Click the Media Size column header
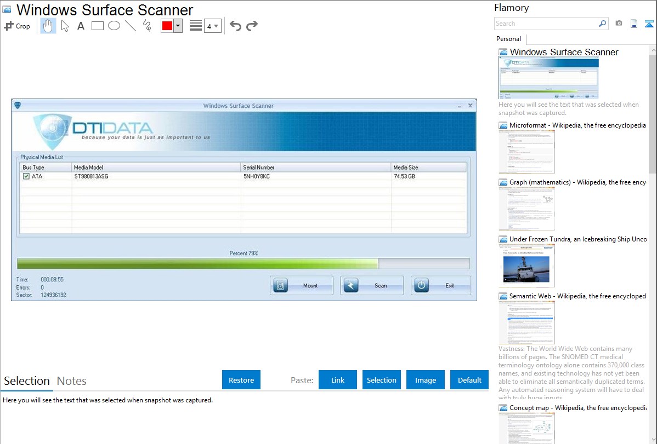This screenshot has width=657, height=444. [429, 168]
